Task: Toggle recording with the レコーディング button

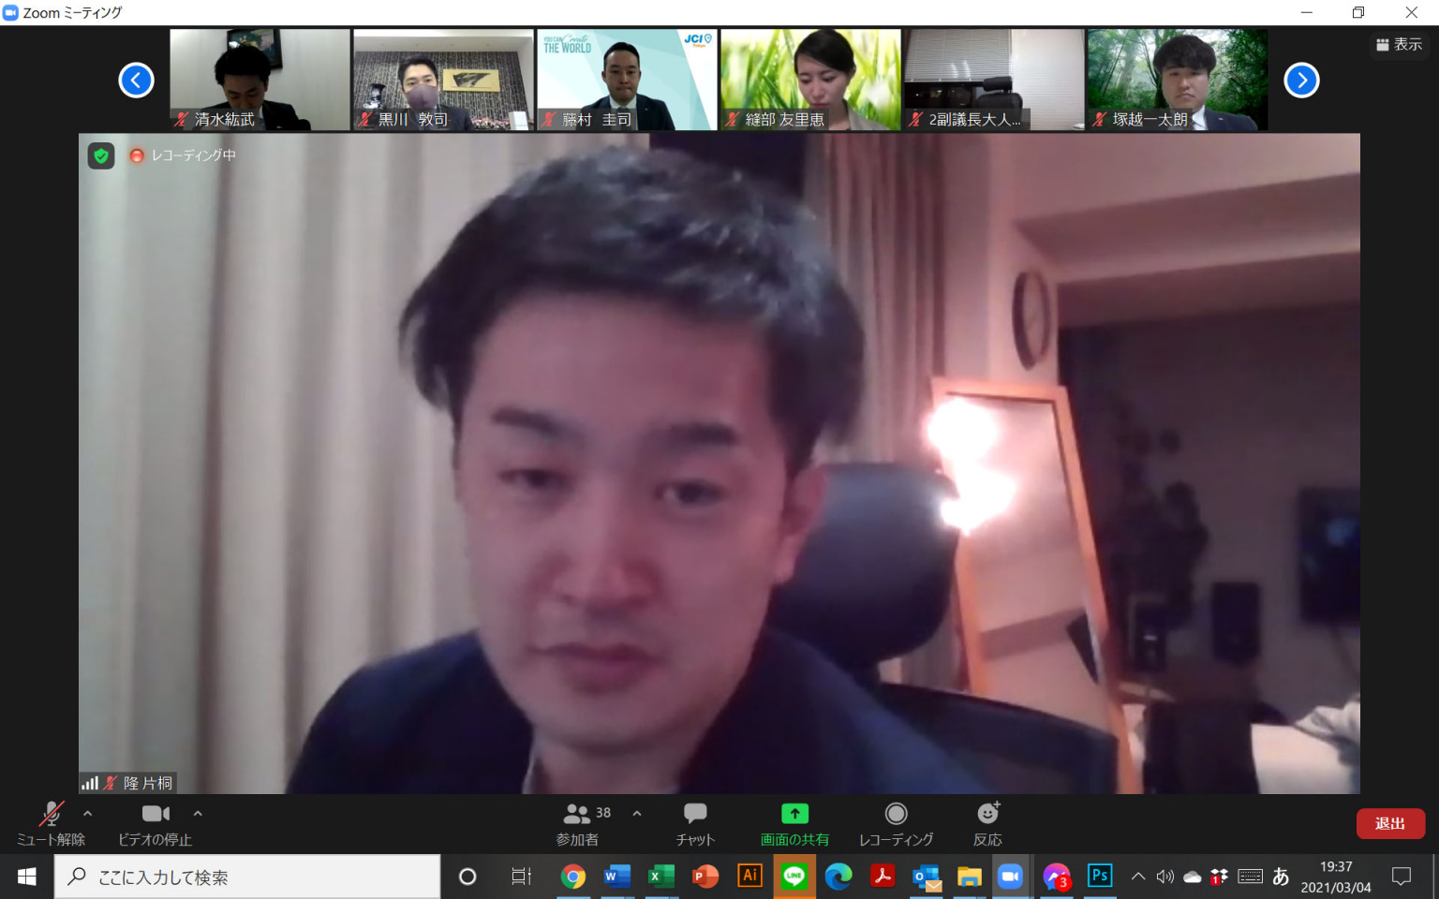Action: (x=896, y=823)
